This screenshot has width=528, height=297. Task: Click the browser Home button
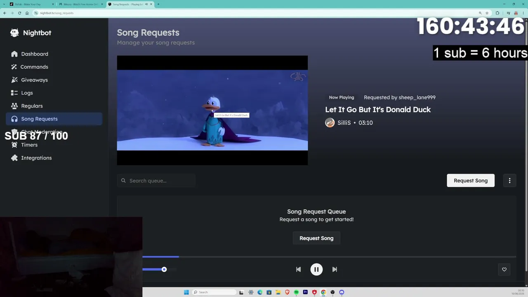27,13
